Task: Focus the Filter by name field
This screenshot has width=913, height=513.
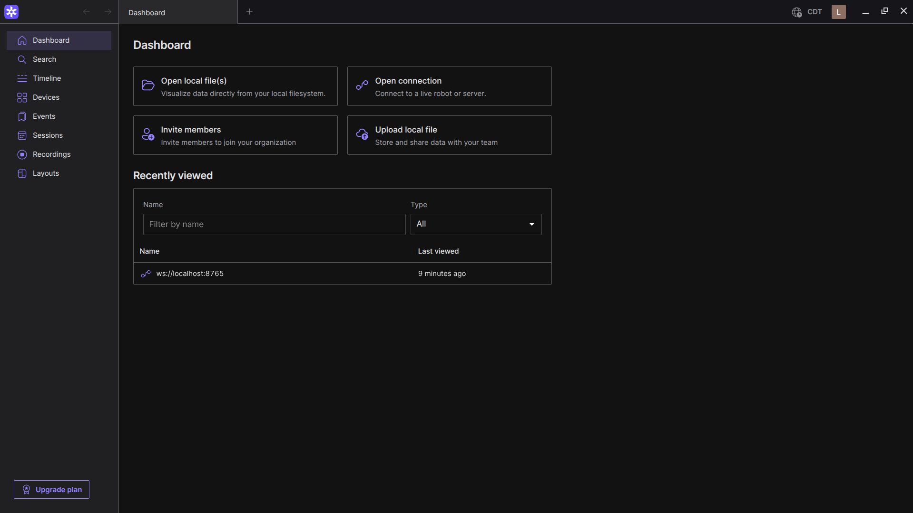Action: 274,224
